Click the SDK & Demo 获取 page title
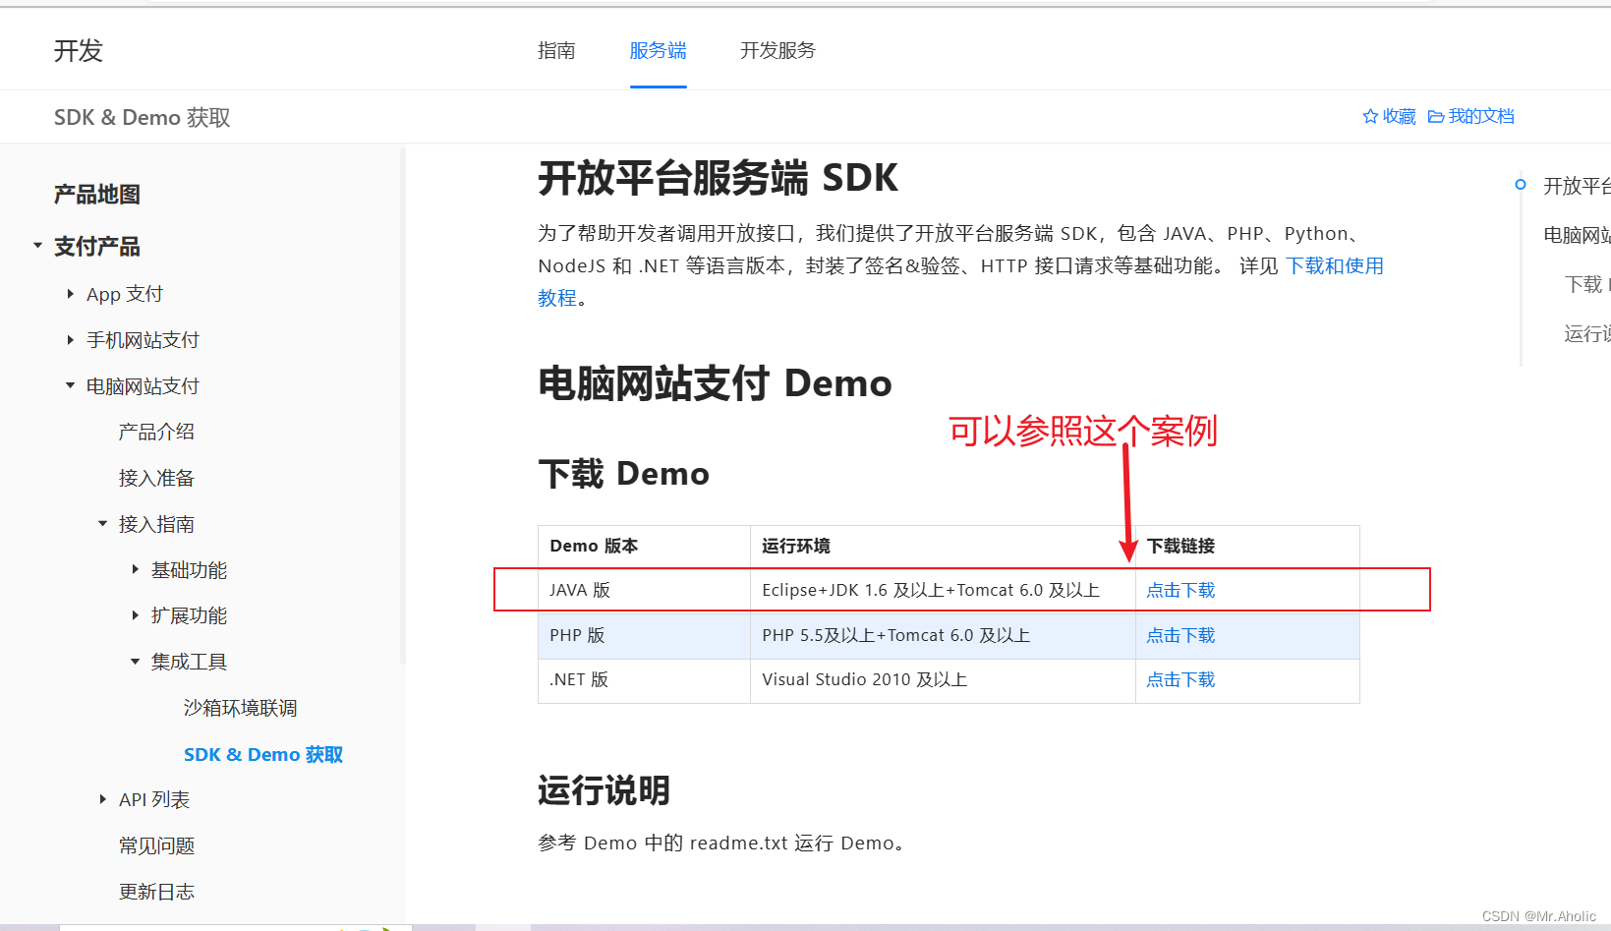The image size is (1611, 931). tap(143, 118)
